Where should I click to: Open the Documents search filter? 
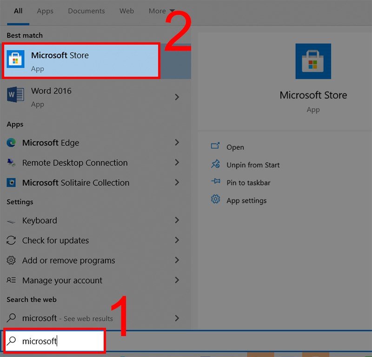[x=86, y=11]
